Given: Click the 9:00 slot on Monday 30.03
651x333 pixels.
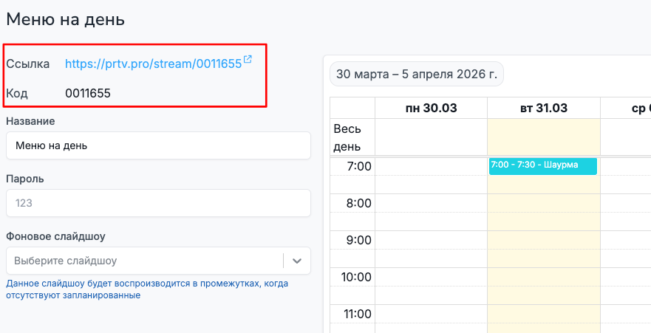Looking at the screenshot, I should (431, 240).
